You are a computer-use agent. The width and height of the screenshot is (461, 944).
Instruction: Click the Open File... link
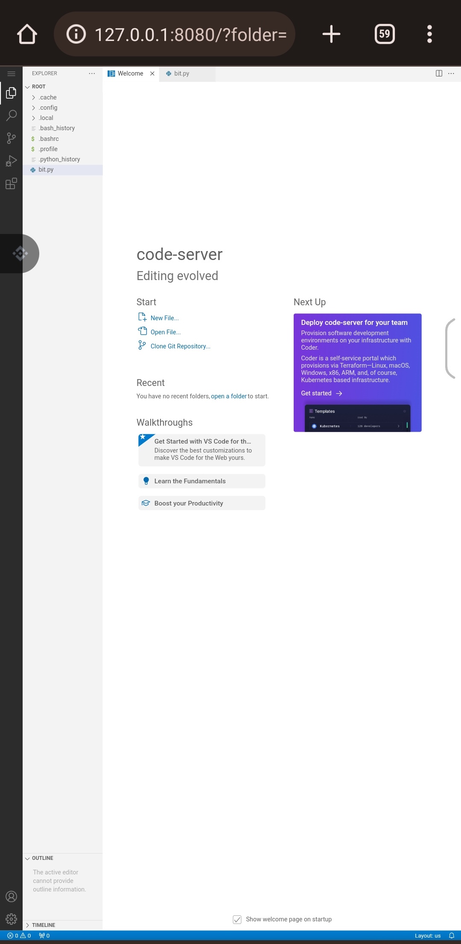(x=166, y=332)
